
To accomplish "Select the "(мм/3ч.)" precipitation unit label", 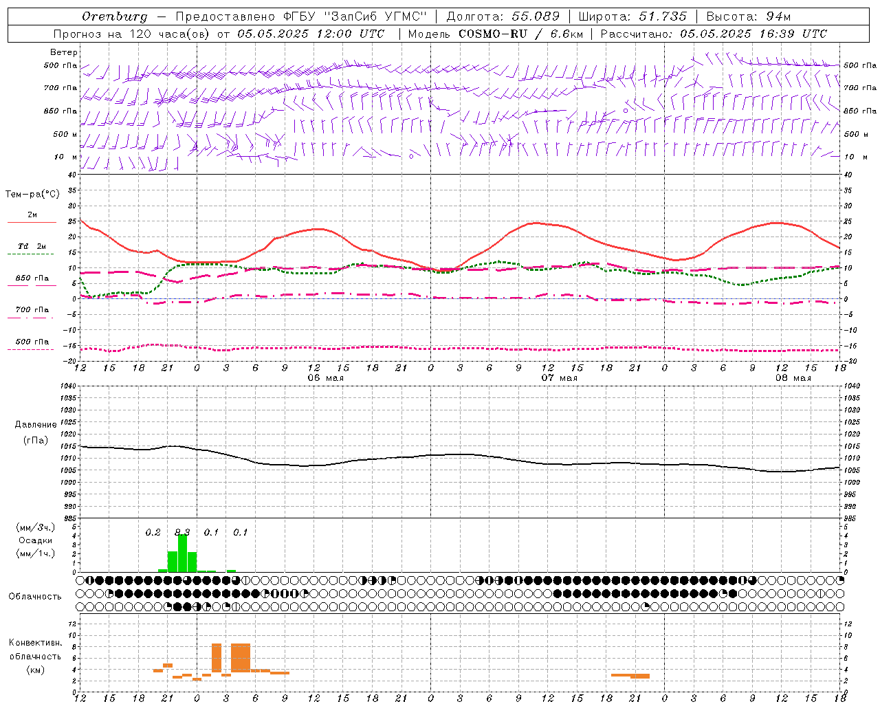I will click(35, 527).
